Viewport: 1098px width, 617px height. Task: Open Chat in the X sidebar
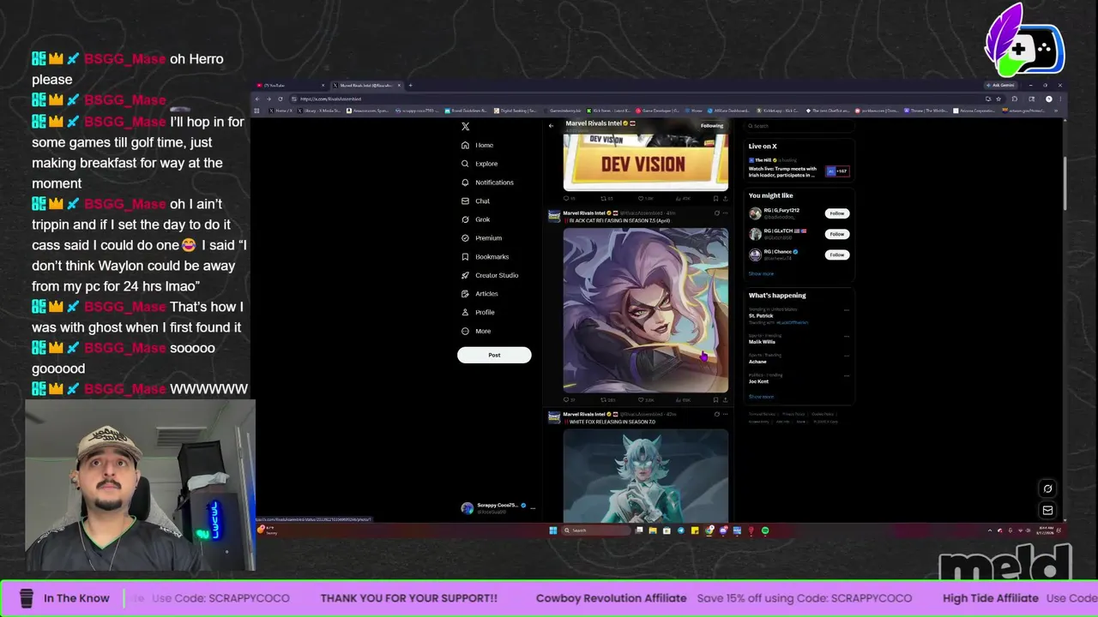point(475,201)
